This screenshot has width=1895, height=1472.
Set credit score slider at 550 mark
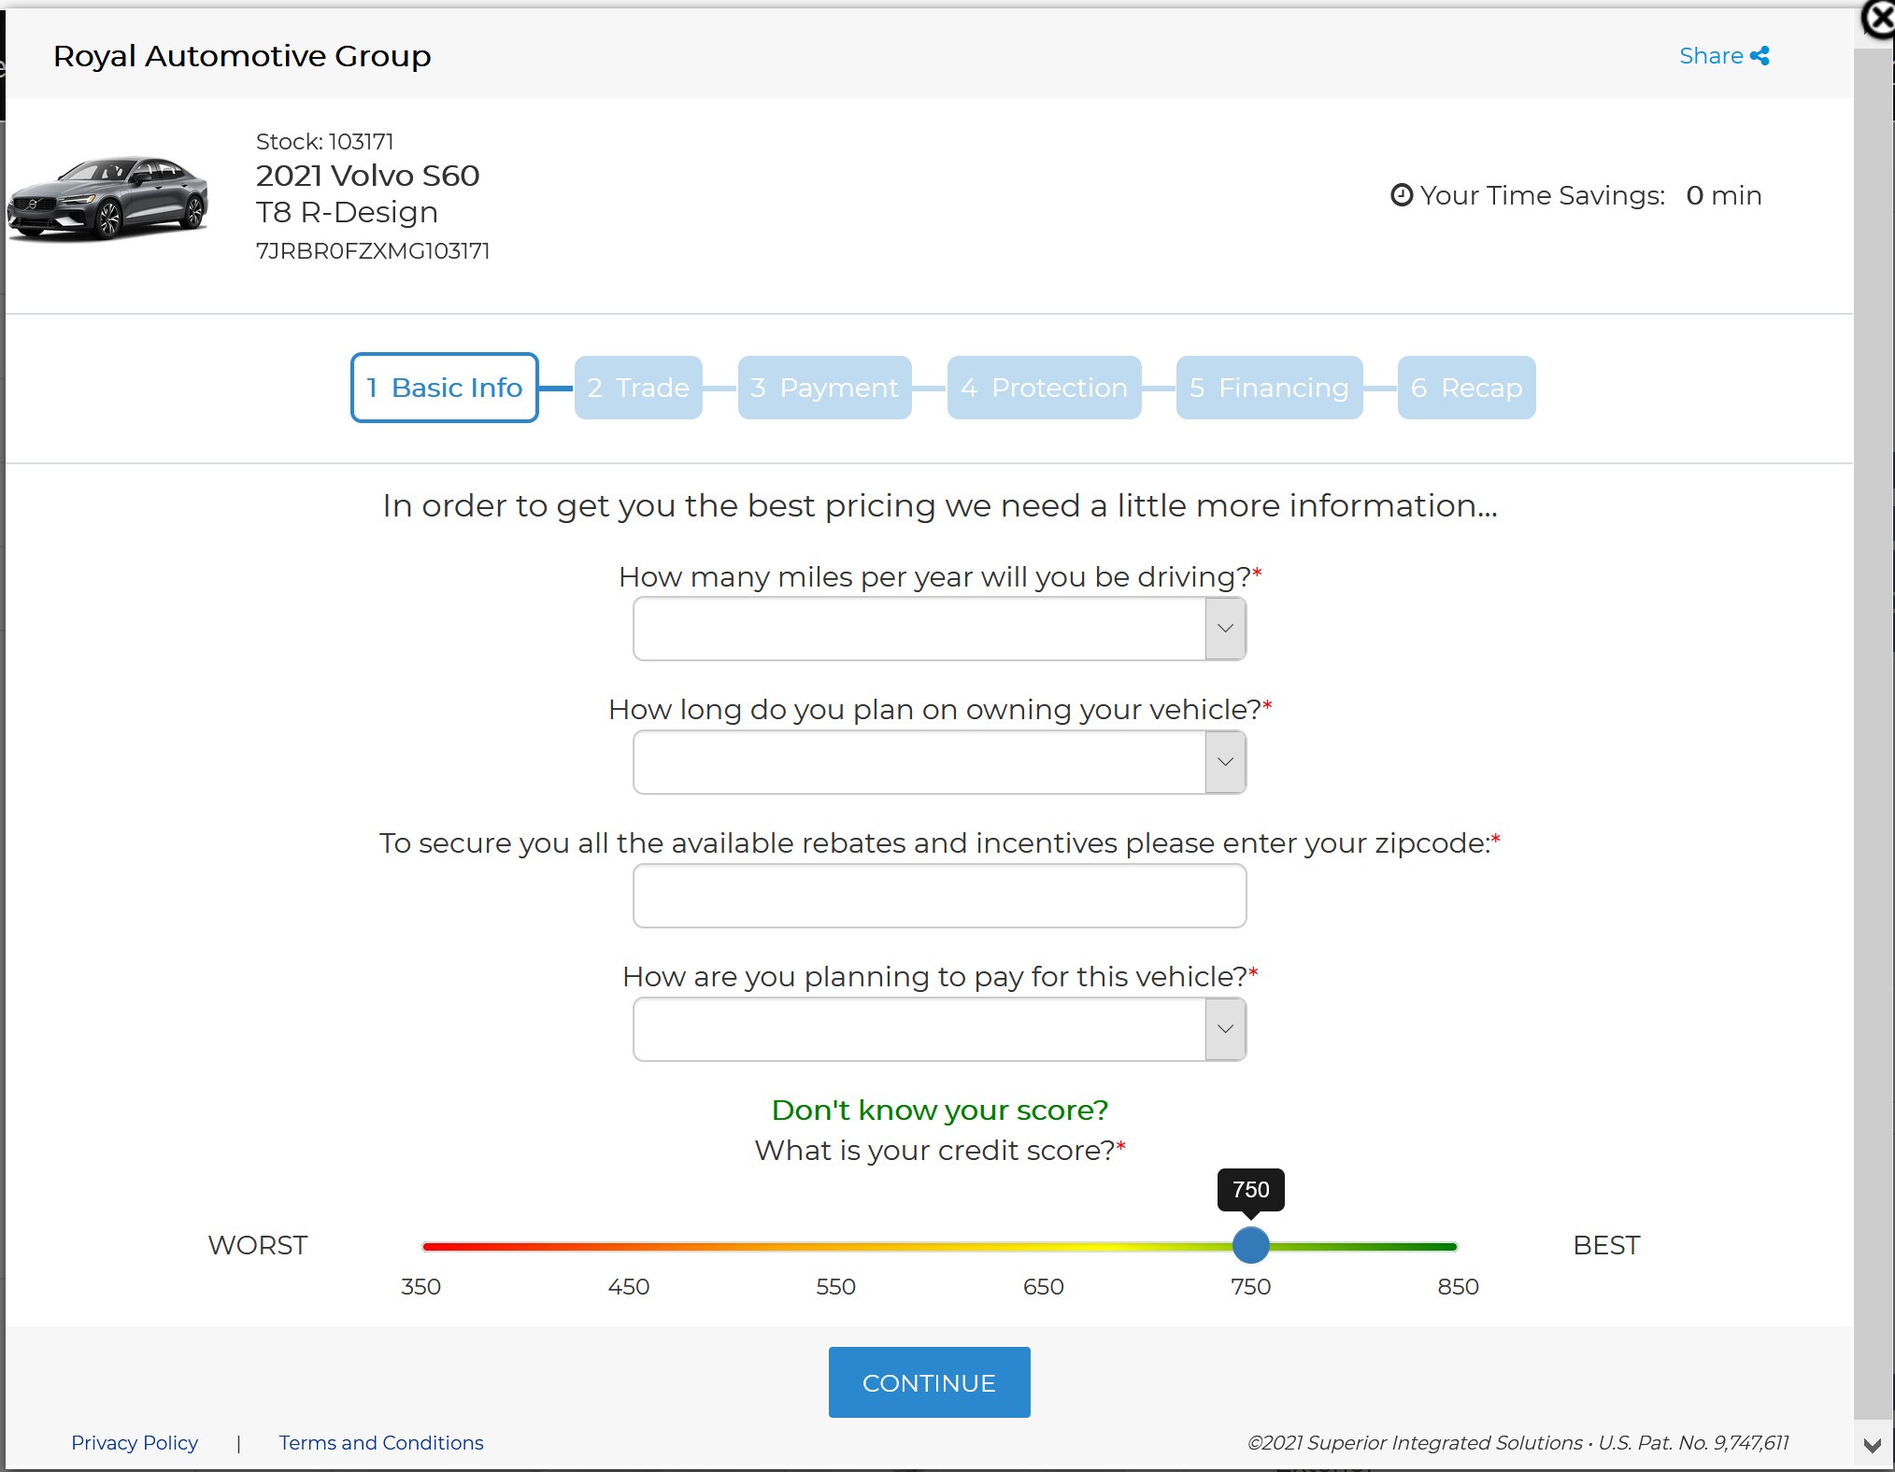836,1246
